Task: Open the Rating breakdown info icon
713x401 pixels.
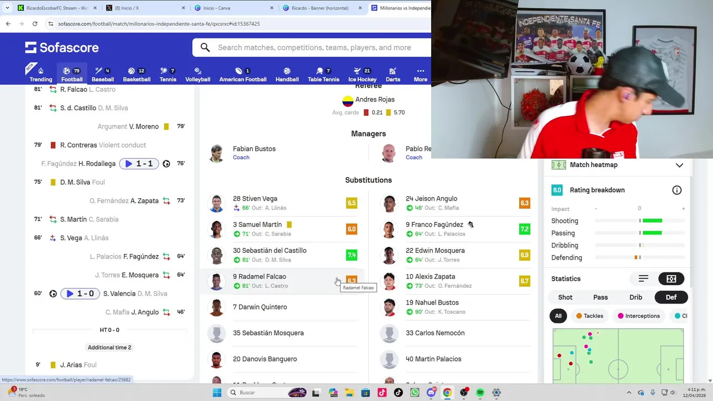Action: tap(677, 190)
